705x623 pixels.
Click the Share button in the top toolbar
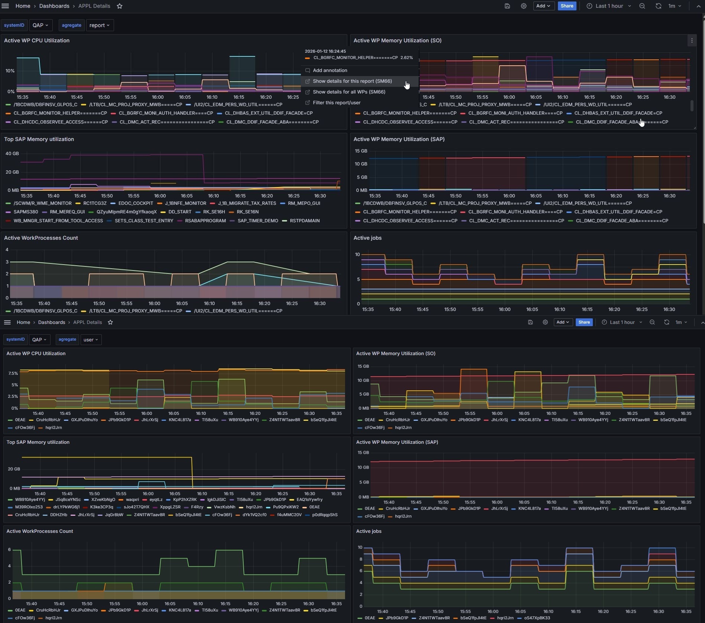pyautogui.click(x=567, y=6)
